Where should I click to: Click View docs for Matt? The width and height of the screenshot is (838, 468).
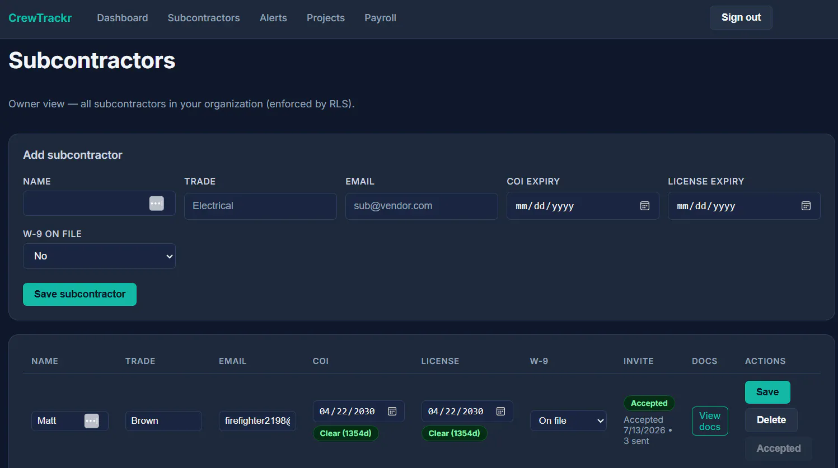pyautogui.click(x=710, y=421)
